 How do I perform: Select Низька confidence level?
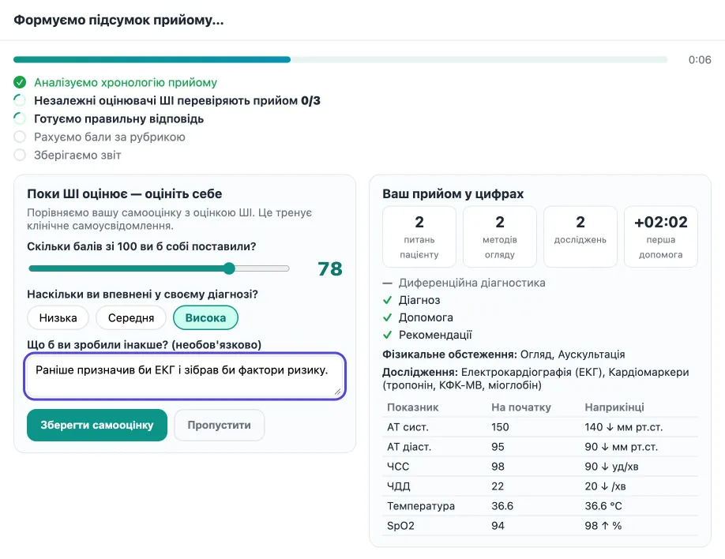[x=58, y=317]
